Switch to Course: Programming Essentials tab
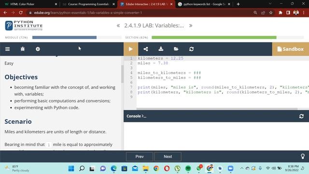 coord(88,4)
